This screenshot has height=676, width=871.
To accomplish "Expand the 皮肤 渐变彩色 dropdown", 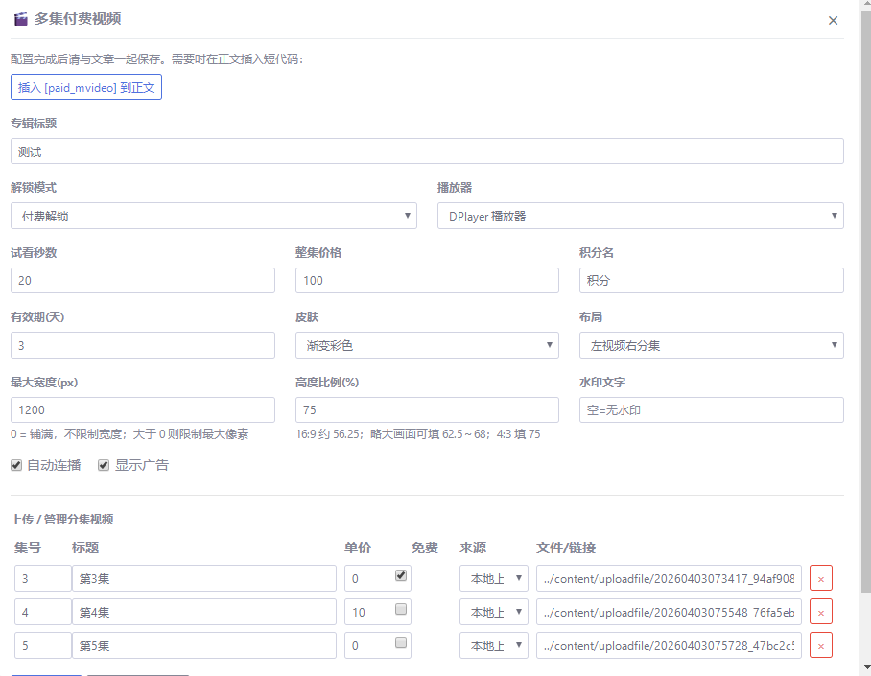I will coord(427,345).
